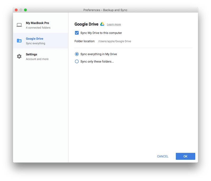This screenshot has height=181, width=211.
Task: Switch to the My MacBook Pro section
Action: [37, 23]
